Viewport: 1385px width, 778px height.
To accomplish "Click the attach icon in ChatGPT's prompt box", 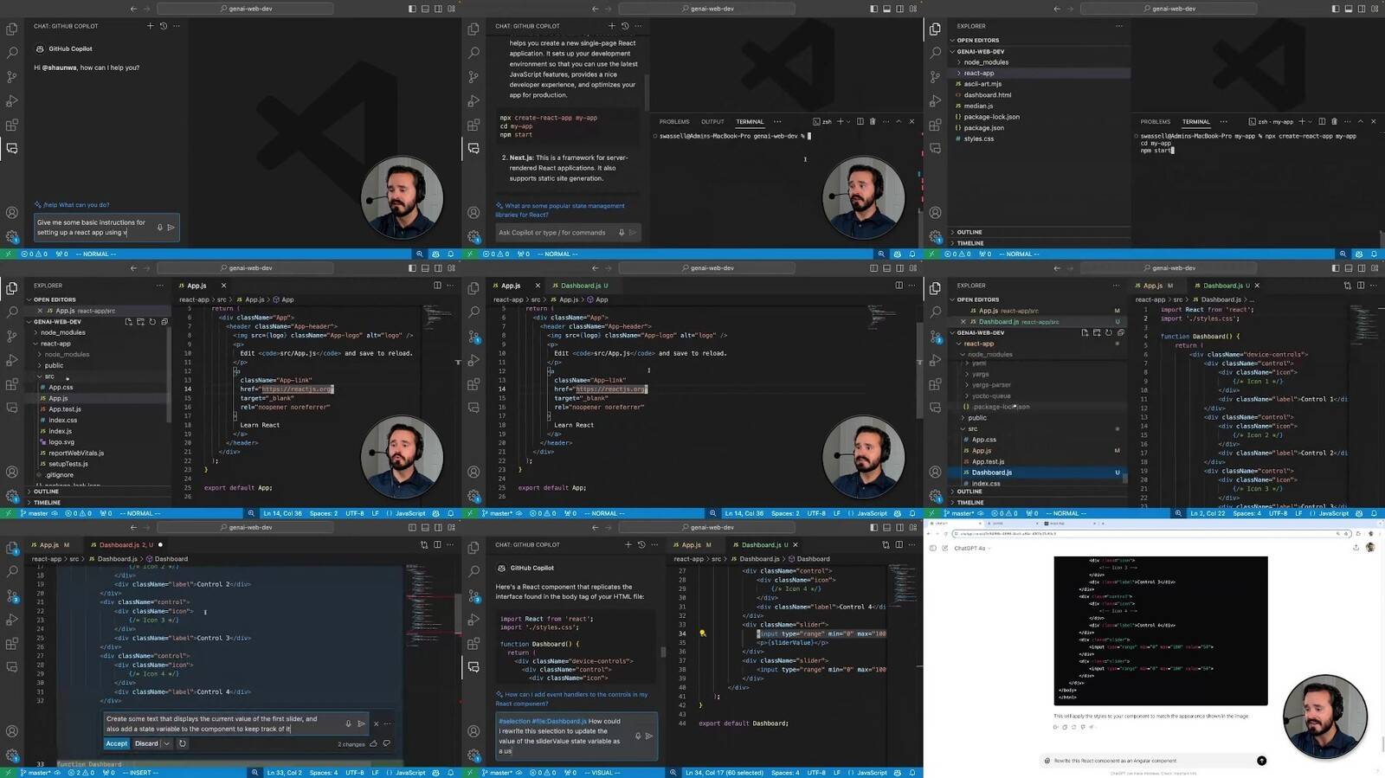I will pos(1047,761).
